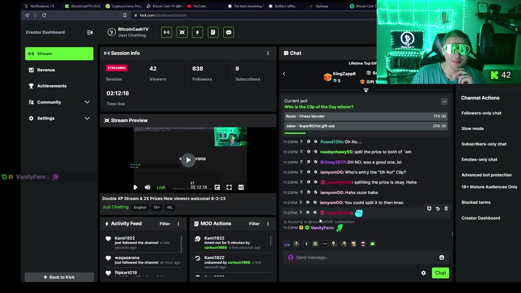Image resolution: width=521 pixels, height=293 pixels.
Task: Switch to Notifications / X browser tab
Action: [42, 6]
